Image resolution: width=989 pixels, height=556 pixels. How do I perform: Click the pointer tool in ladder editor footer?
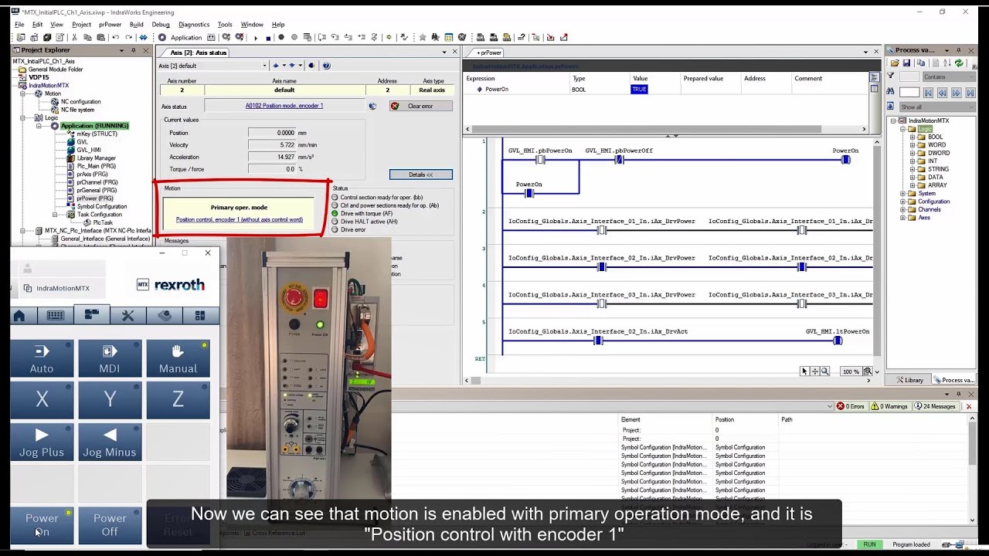click(x=804, y=371)
